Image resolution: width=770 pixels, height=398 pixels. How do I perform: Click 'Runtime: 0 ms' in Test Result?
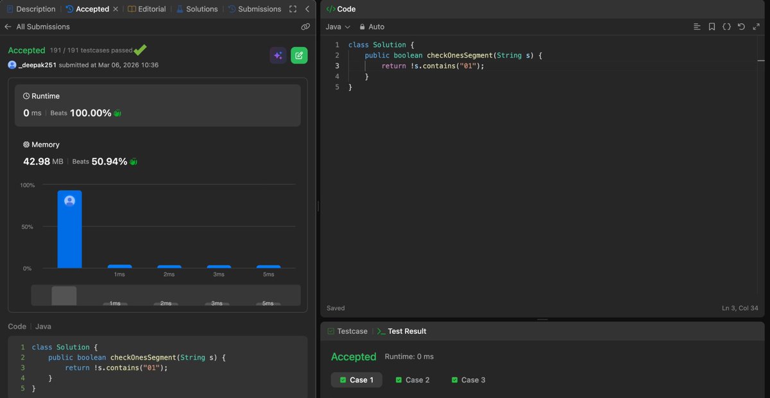pos(409,356)
